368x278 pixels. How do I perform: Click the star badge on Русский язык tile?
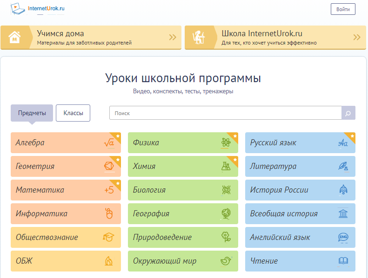352,136
